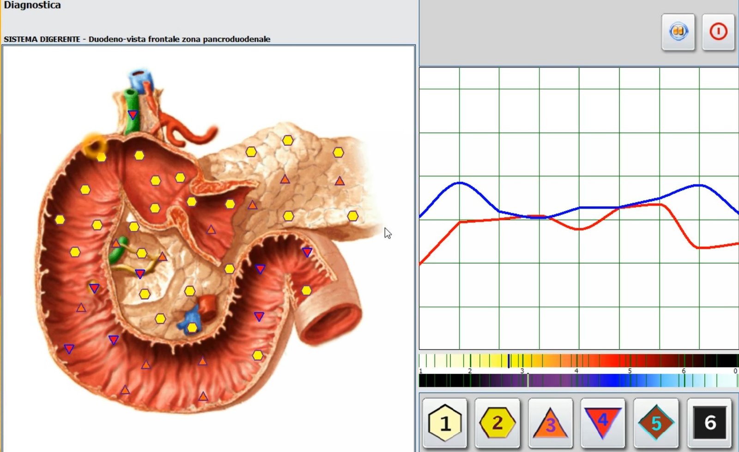This screenshot has height=452, width=739.
Task: Click yellow hexagon on the blue vessel
Action: 192,327
